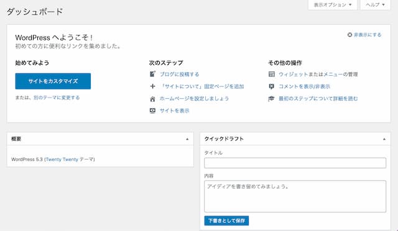Focus the タイトル input field

coord(295,163)
